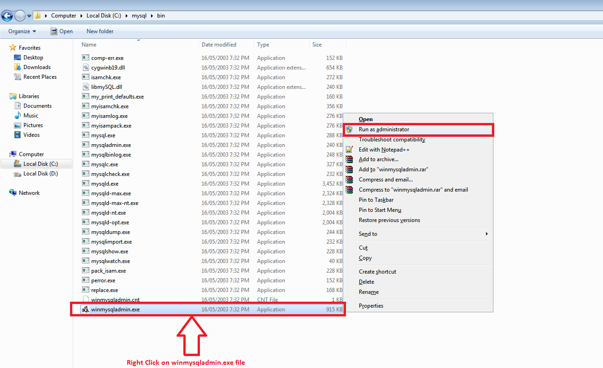Choose Open from the context menu

(x=366, y=119)
